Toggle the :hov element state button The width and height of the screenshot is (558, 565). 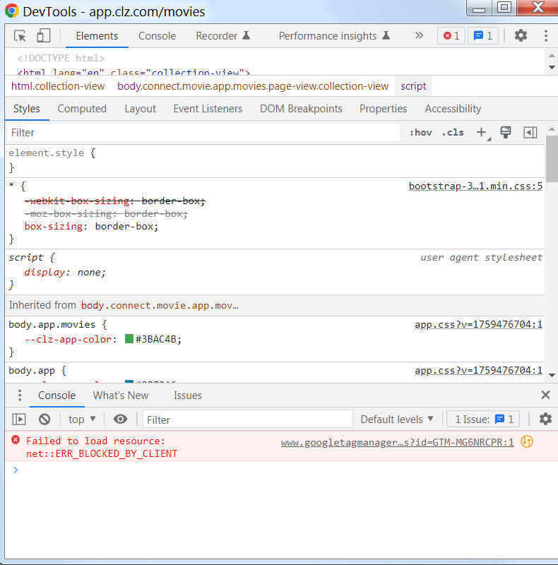(420, 133)
